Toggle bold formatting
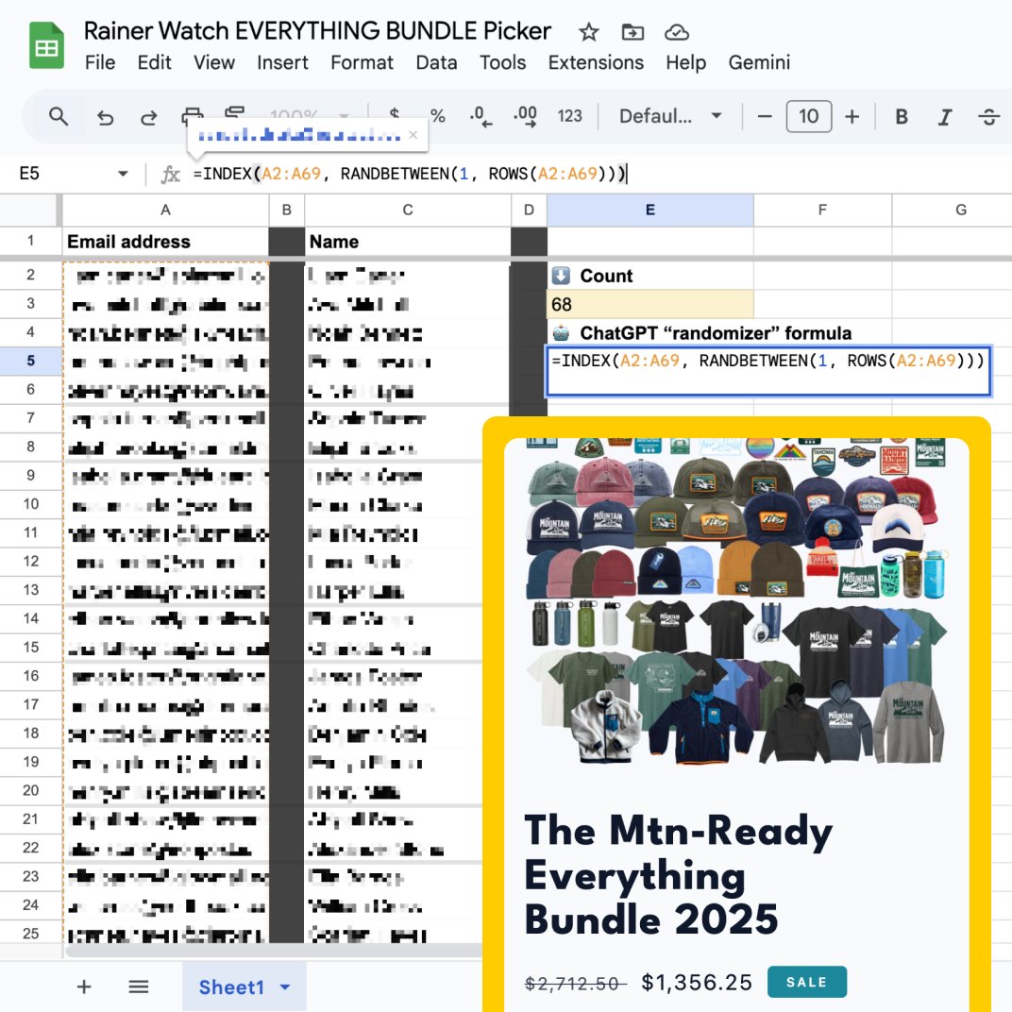1012x1012 pixels. (x=902, y=116)
